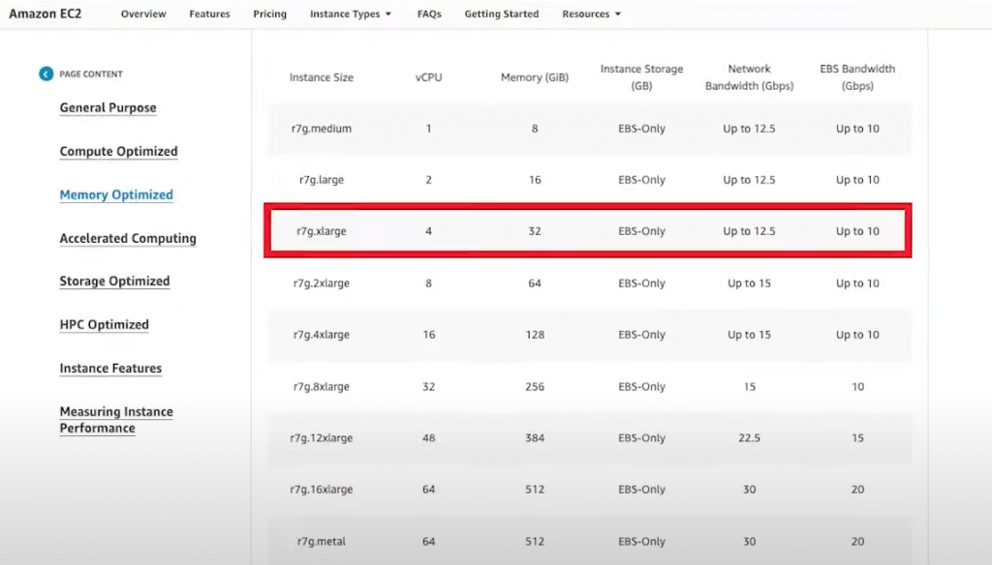Open the FAQs nav item
Image resolution: width=992 pixels, height=565 pixels.
[x=429, y=15]
